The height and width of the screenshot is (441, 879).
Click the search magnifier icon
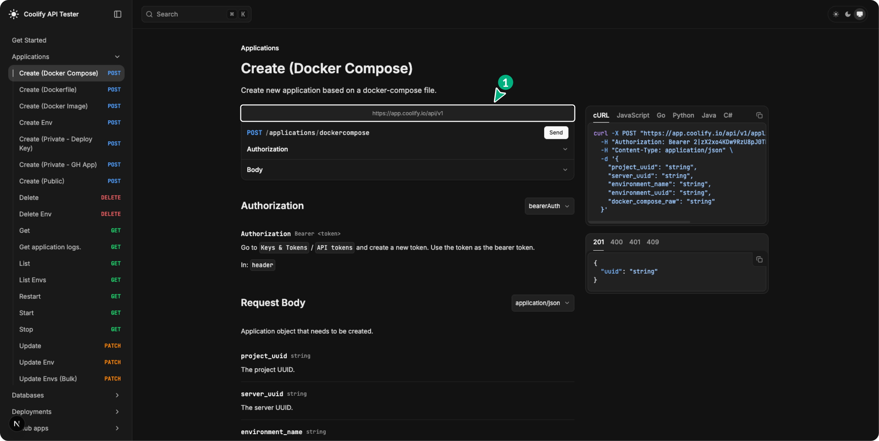(x=149, y=14)
